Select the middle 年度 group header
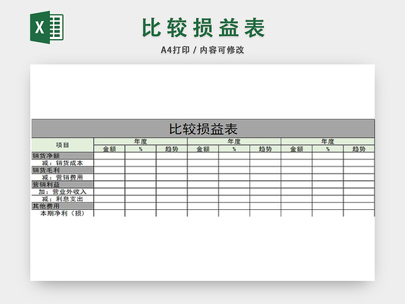 pos(234,141)
